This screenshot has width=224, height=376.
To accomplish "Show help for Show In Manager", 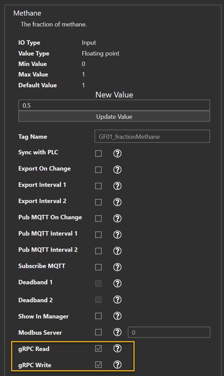I will coord(117,316).
